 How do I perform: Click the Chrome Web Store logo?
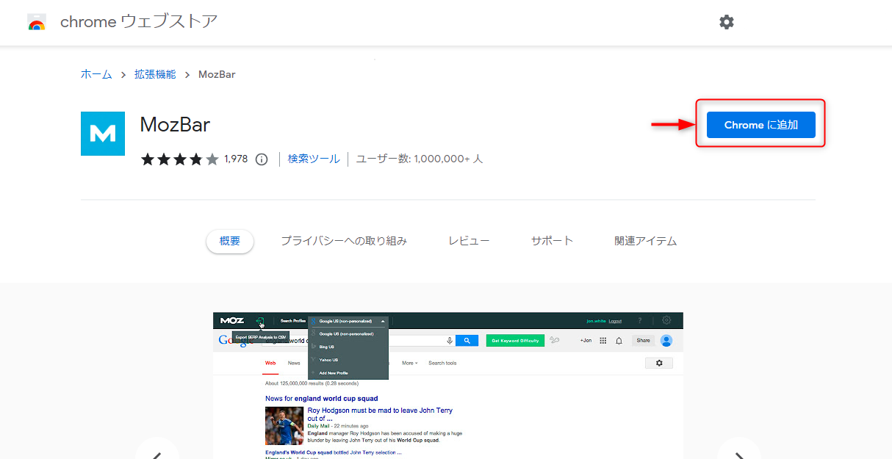pyautogui.click(x=37, y=22)
